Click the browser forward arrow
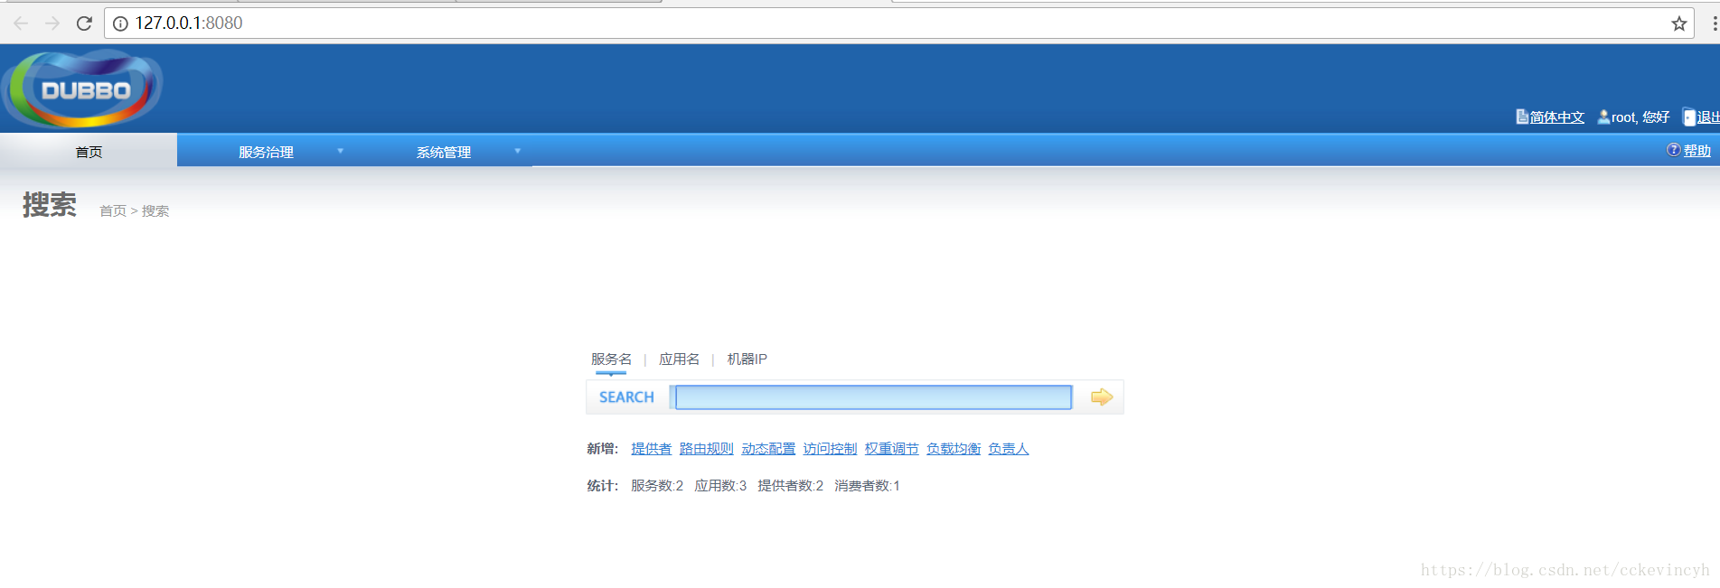 pos(52,23)
